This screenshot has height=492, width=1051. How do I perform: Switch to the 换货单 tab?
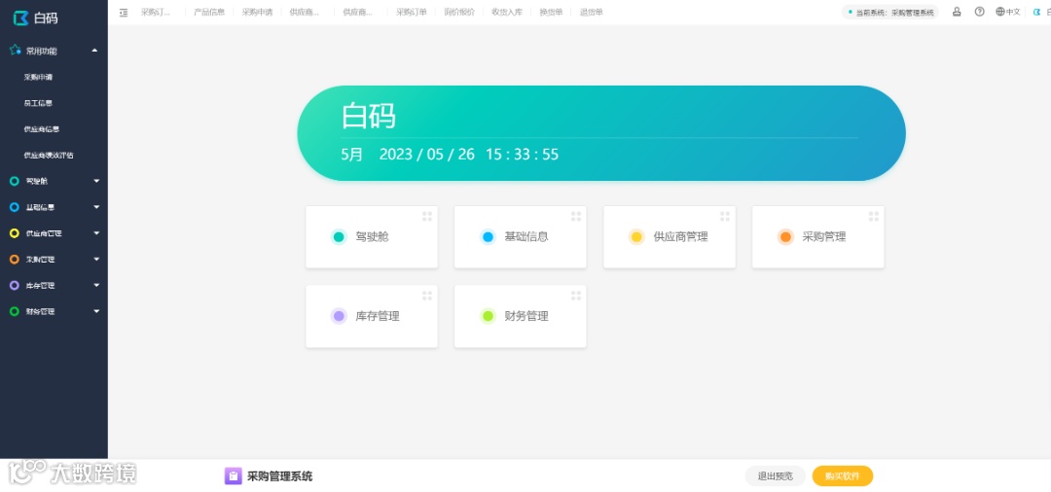point(551,12)
